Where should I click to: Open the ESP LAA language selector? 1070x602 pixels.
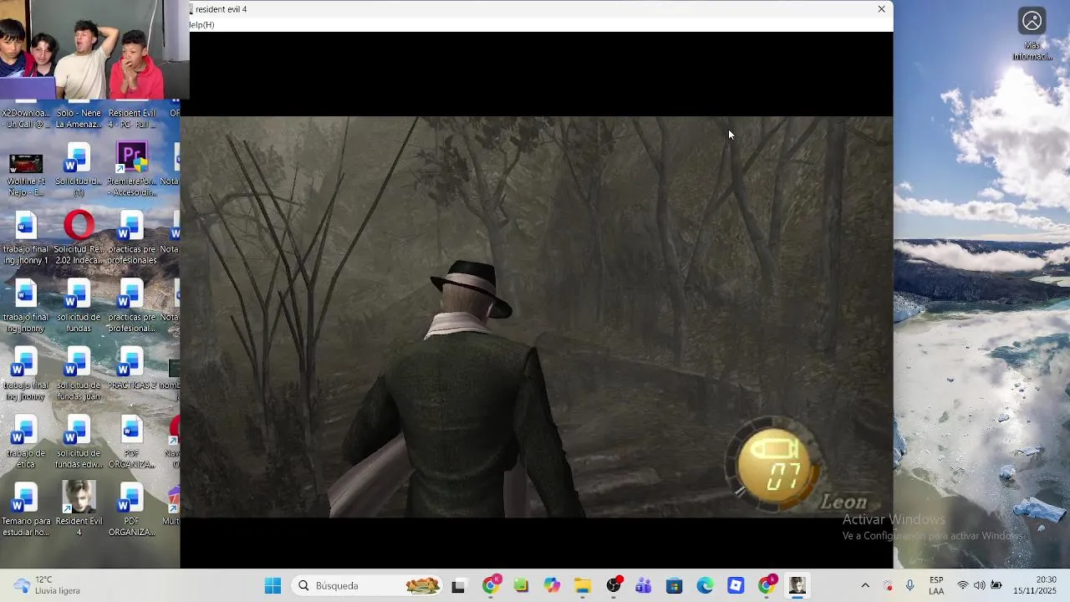[936, 585]
